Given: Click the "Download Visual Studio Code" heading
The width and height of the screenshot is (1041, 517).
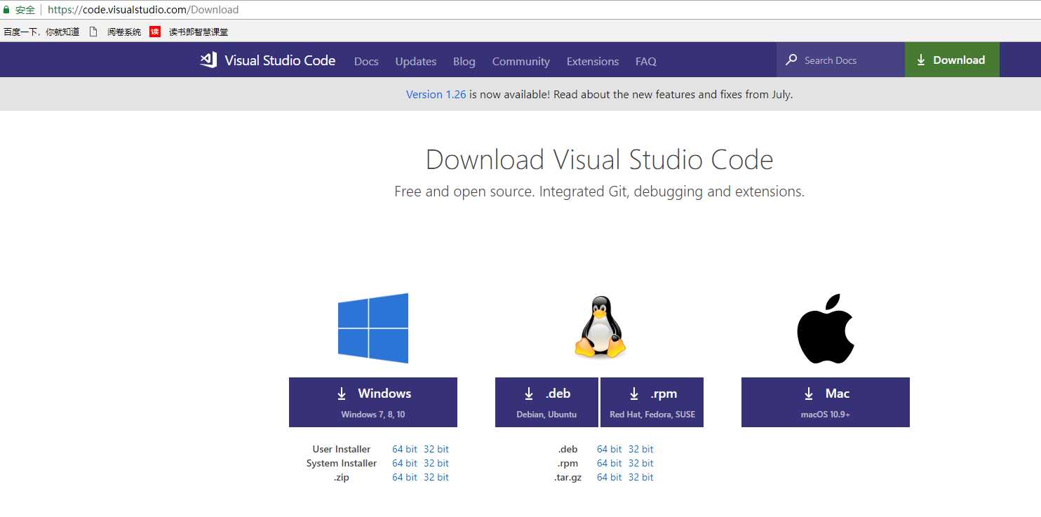Looking at the screenshot, I should tap(599, 160).
